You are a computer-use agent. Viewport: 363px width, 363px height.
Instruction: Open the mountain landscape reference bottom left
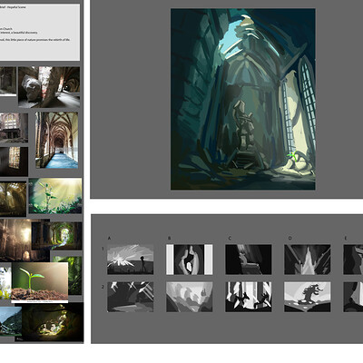click(x=11, y=321)
